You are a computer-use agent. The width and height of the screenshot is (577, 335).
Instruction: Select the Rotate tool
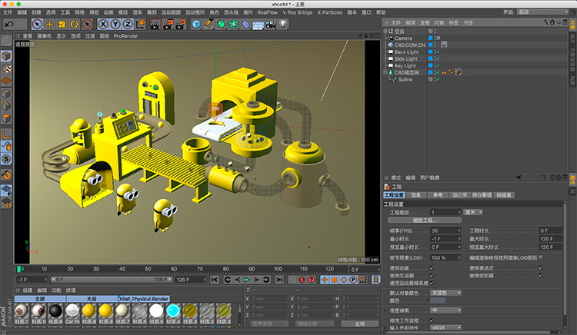click(x=75, y=25)
